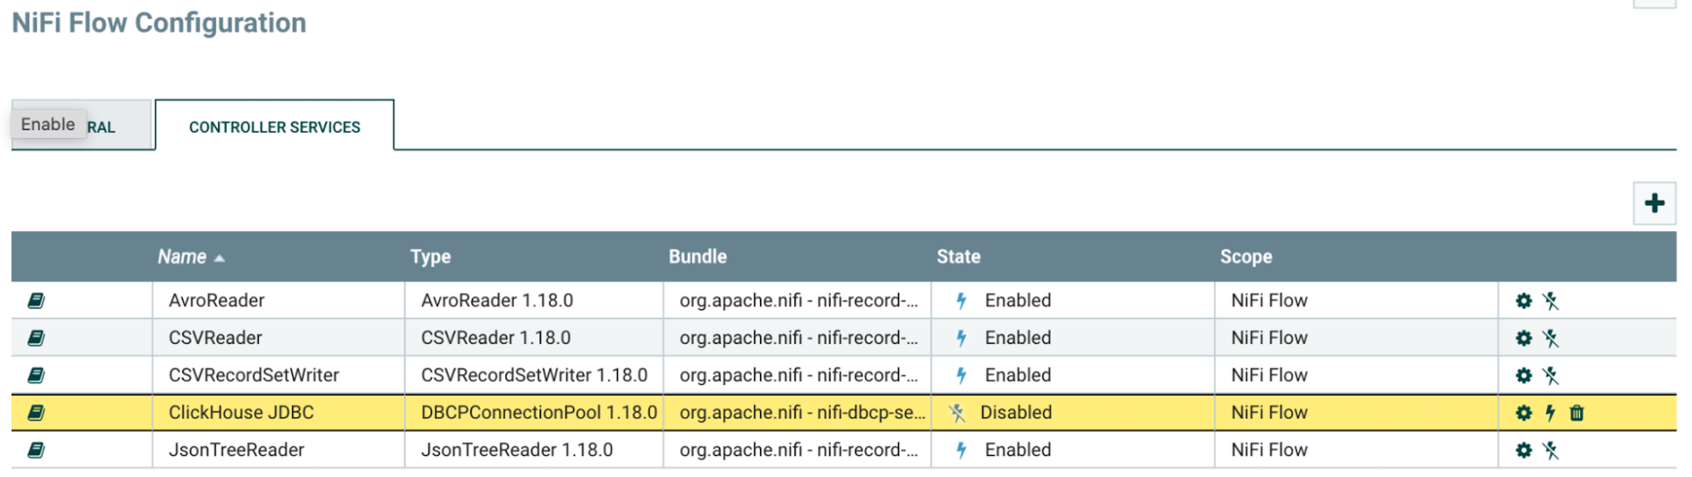
Task: Open usage documentation for AvroReader
Action: (x=36, y=301)
